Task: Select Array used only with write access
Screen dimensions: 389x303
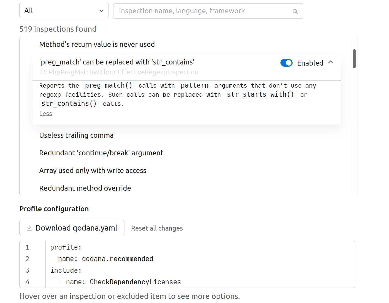Action: (x=93, y=171)
